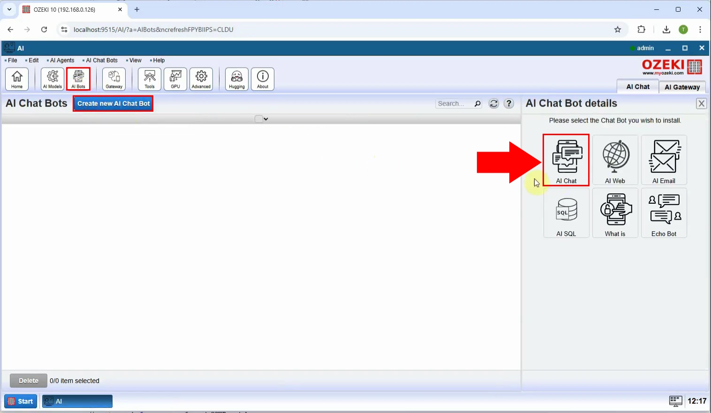Click the search magnifier icon

coord(477,104)
